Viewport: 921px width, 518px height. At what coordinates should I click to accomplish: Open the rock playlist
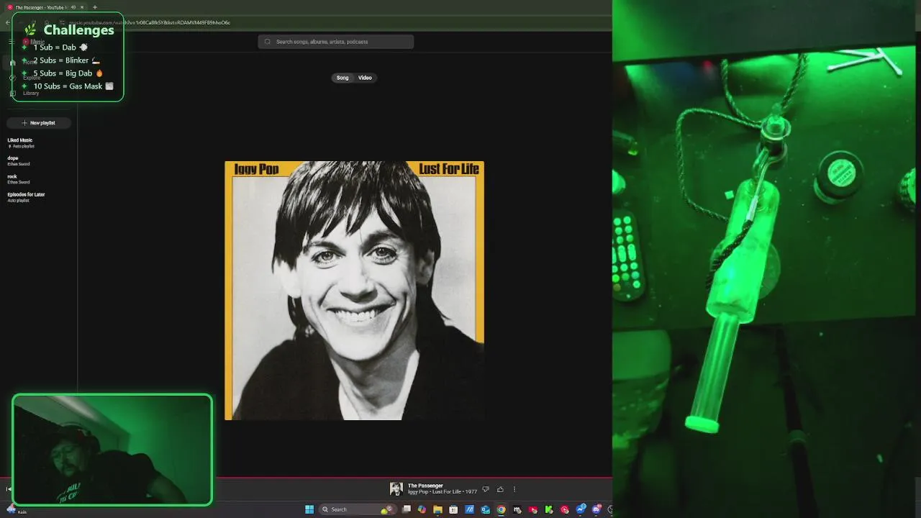(x=18, y=179)
